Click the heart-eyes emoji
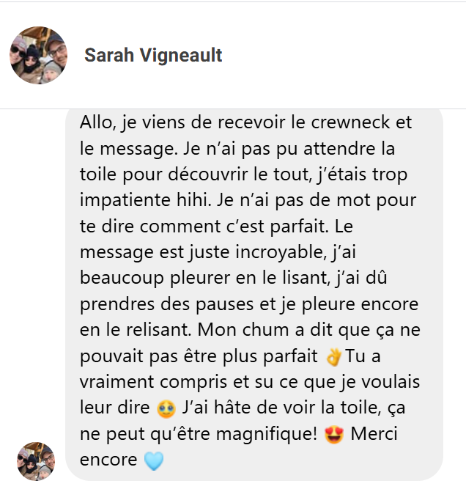 334,435
